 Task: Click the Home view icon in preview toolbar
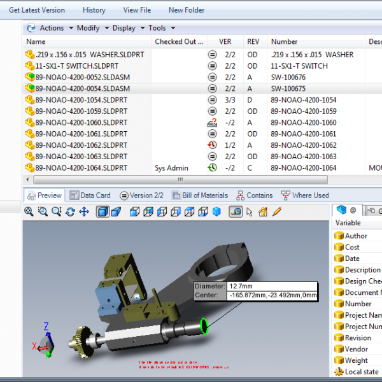263,212
